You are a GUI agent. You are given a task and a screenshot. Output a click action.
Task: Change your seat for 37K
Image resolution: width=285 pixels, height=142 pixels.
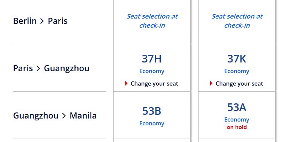239,84
